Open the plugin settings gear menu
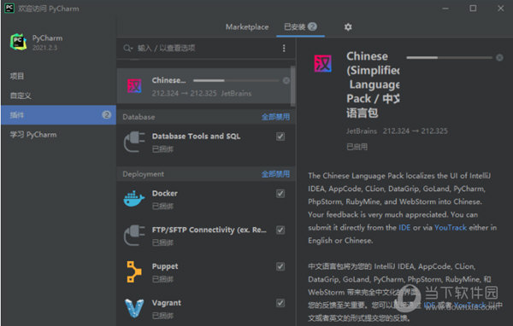The height and width of the screenshot is (326, 513). 348,27
